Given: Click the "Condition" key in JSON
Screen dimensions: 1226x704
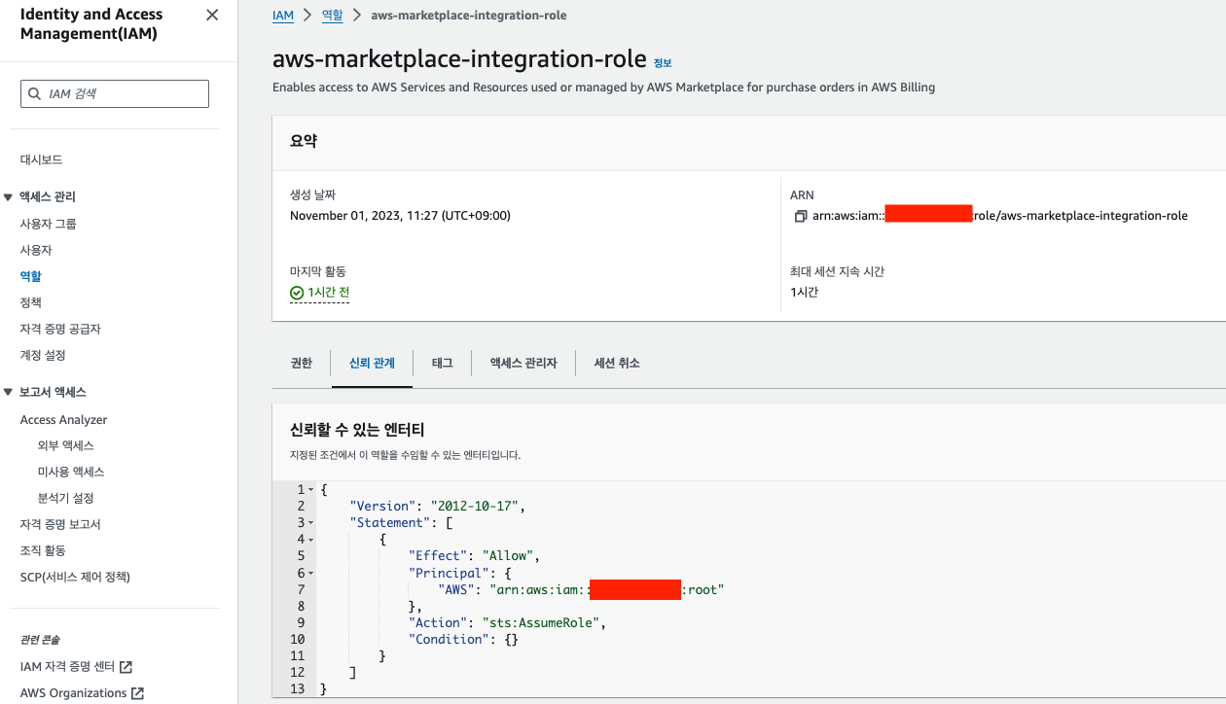Looking at the screenshot, I should 451,639.
